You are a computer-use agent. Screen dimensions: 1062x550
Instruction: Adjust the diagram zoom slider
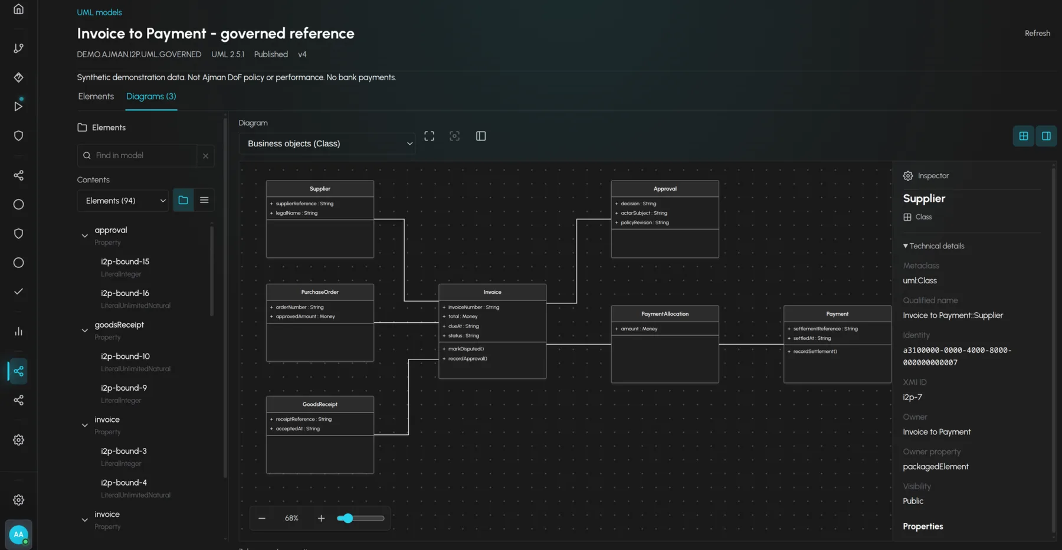tap(360, 518)
